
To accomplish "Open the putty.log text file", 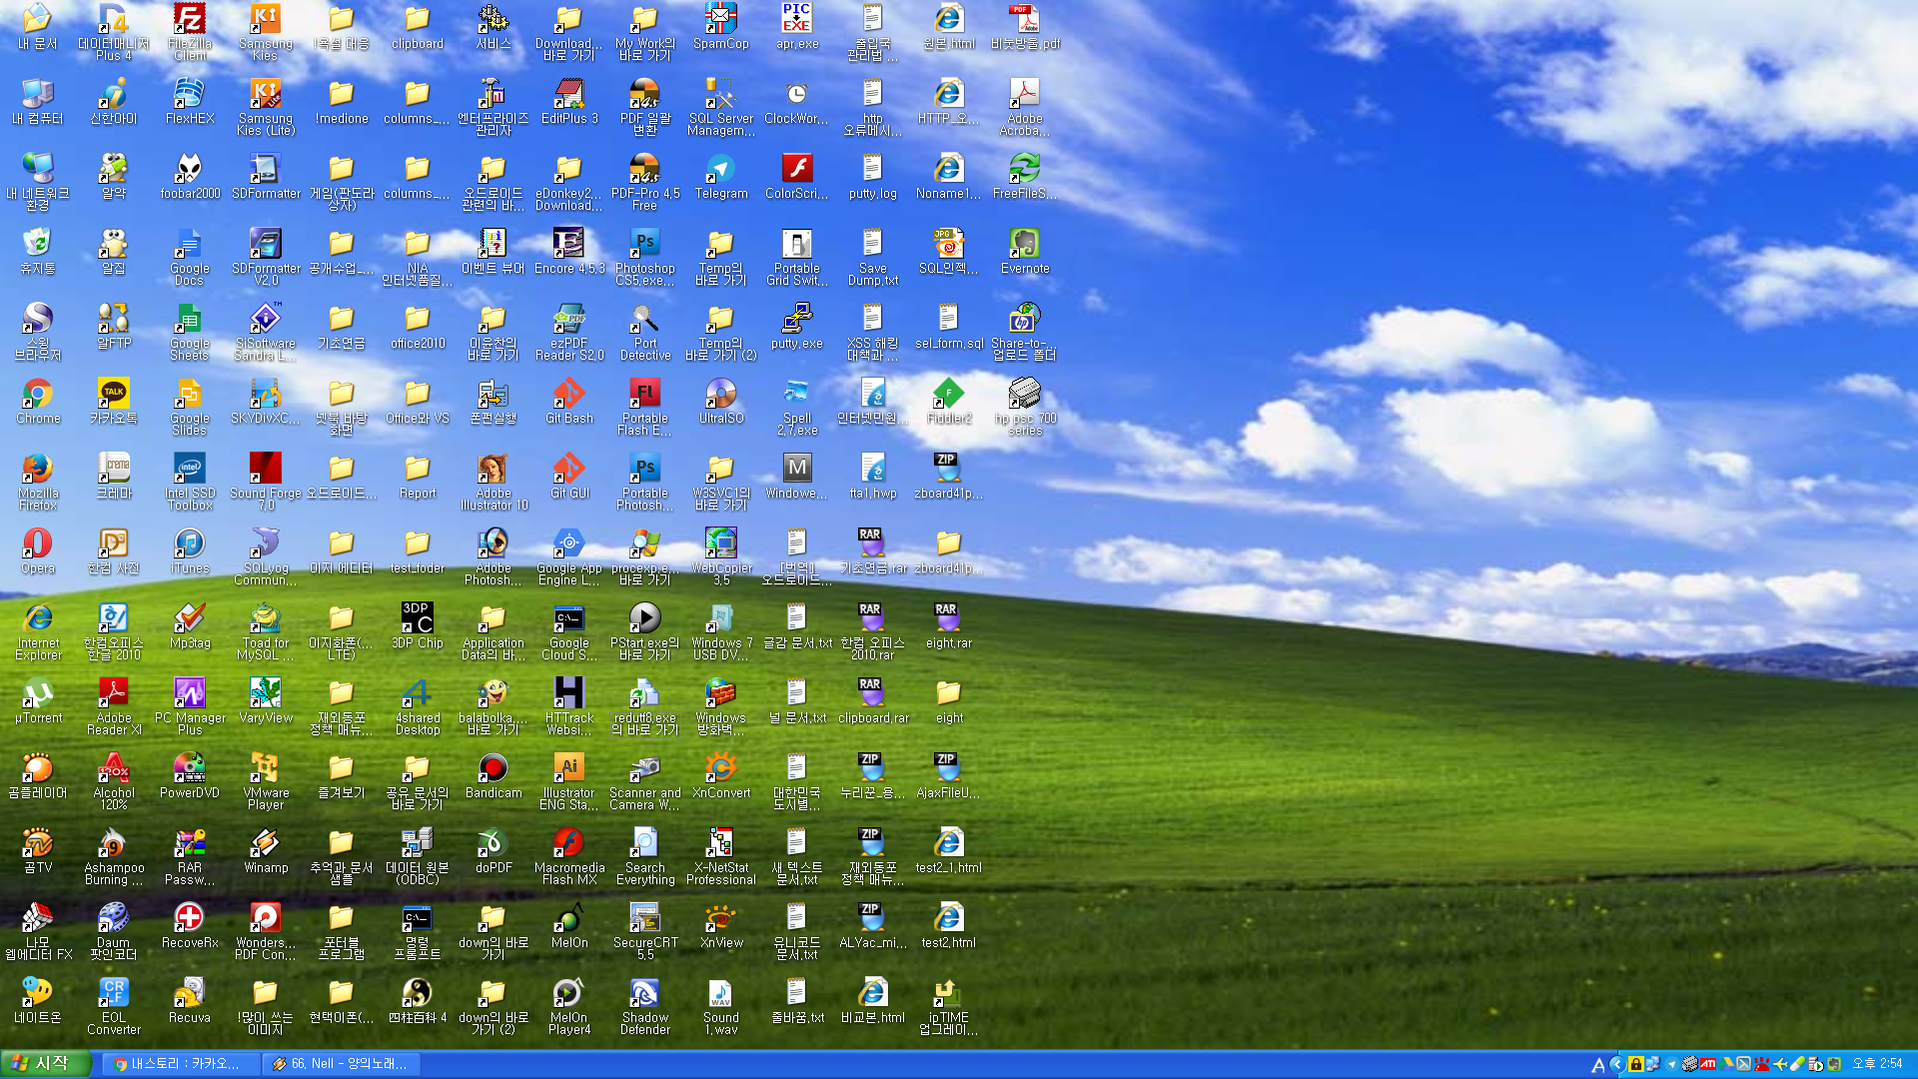I will coord(873,176).
